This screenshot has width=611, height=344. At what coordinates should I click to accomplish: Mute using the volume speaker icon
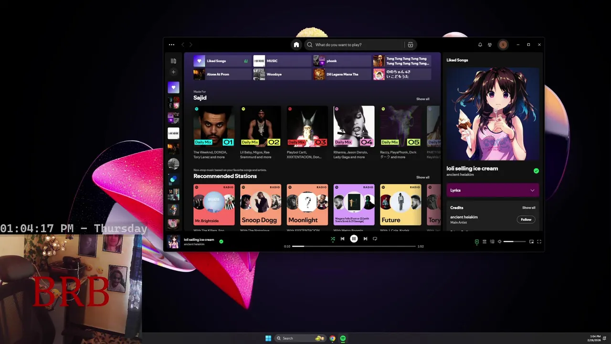pyautogui.click(x=499, y=242)
